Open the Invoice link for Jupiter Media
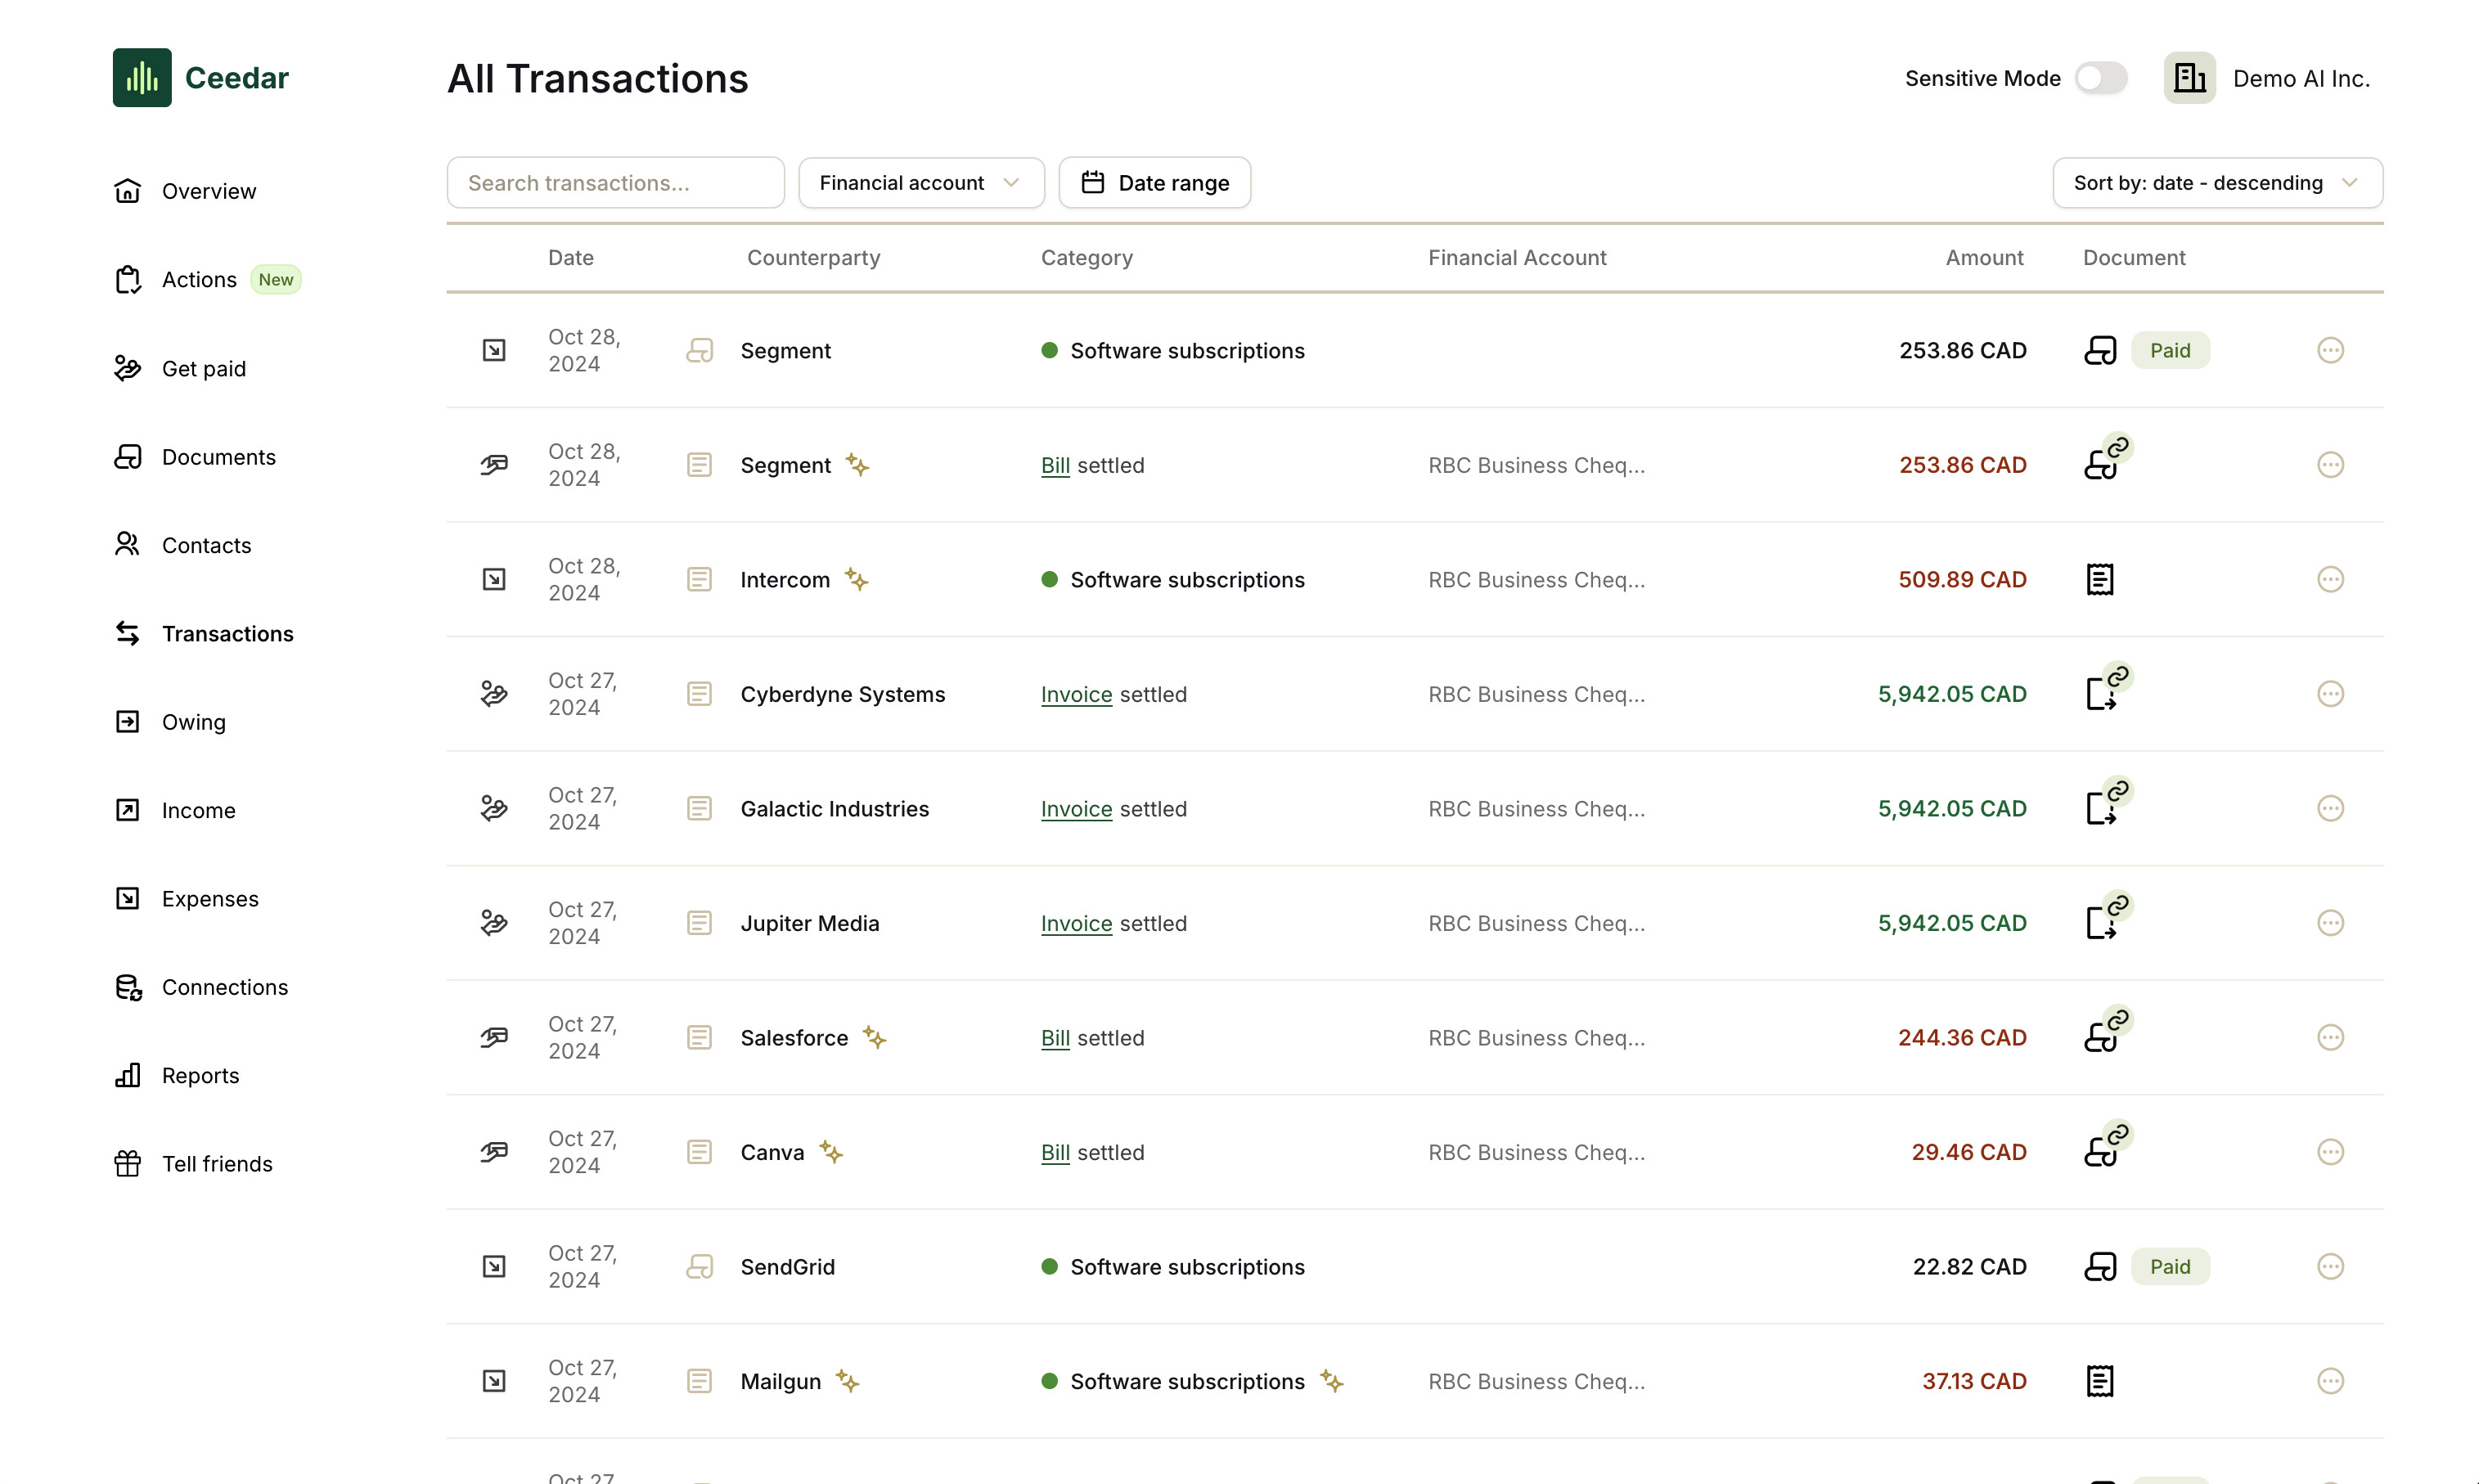The width and height of the screenshot is (2479, 1484). [1076, 923]
